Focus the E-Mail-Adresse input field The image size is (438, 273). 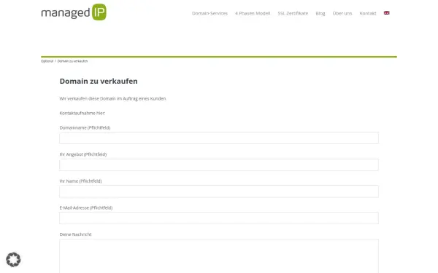tap(219, 218)
